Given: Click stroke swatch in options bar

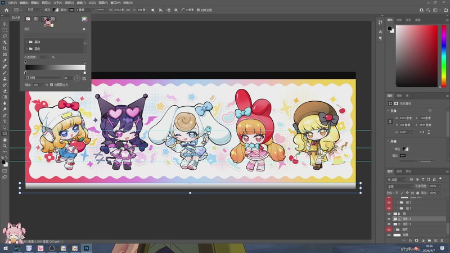Looking at the screenshot, I should pyautogui.click(x=71, y=10).
